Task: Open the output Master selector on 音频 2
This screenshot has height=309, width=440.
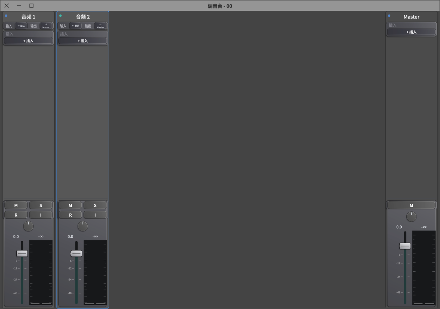Action: (x=100, y=26)
